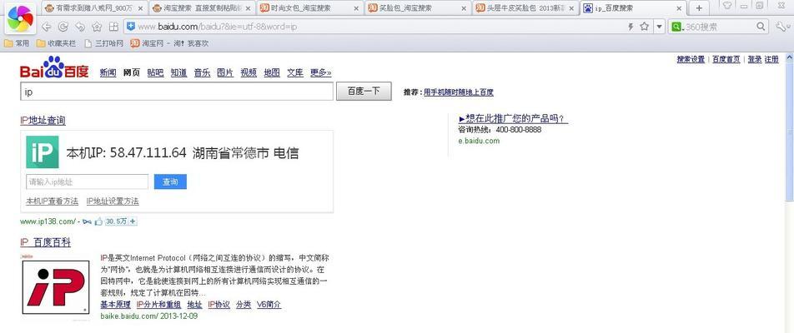Image resolution: width=794 pixels, height=333 pixels.
Task: Open the 音乐 Baidu category
Action: (202, 72)
